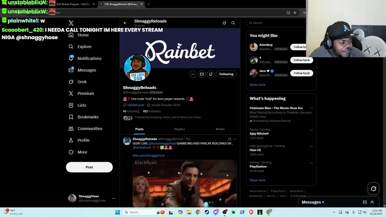Open kick.com/shnaggyhose link

(149, 156)
